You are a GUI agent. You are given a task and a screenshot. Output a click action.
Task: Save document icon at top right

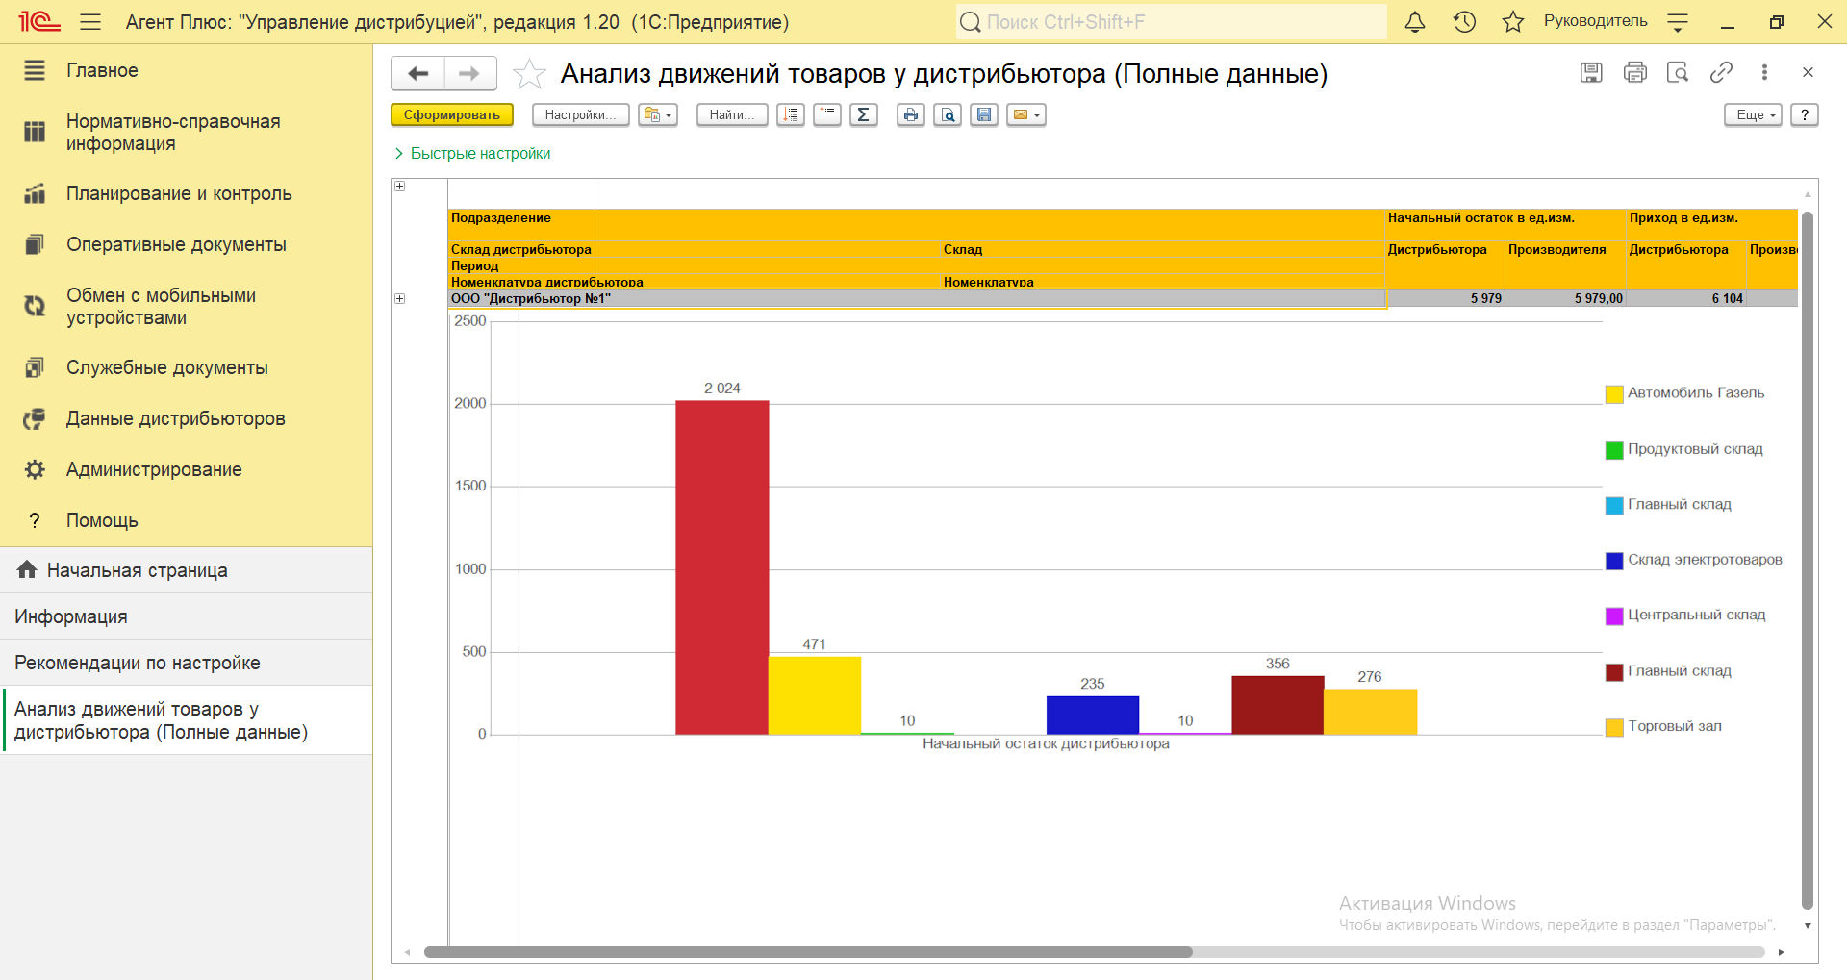point(1591,72)
